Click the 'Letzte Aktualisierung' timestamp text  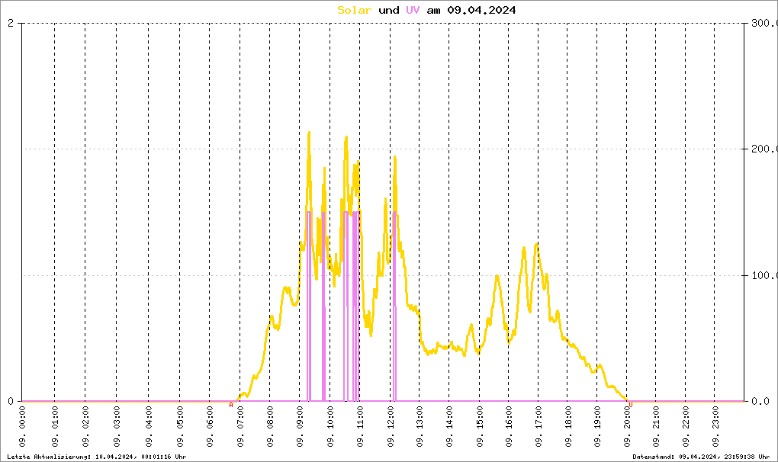[97, 457]
